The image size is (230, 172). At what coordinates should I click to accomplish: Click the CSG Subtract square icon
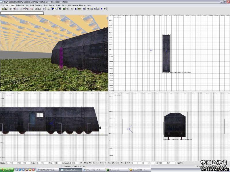(36, 9)
